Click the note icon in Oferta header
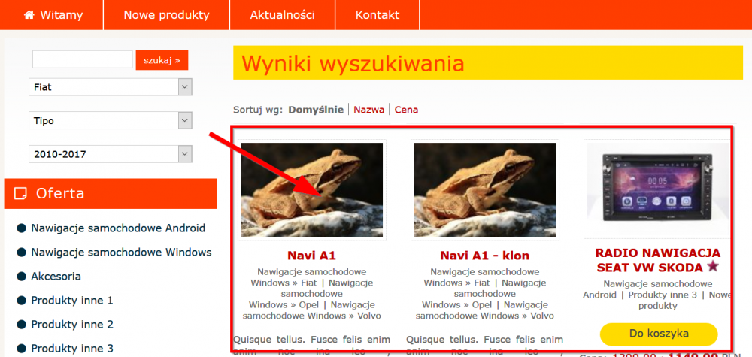 click(20, 194)
